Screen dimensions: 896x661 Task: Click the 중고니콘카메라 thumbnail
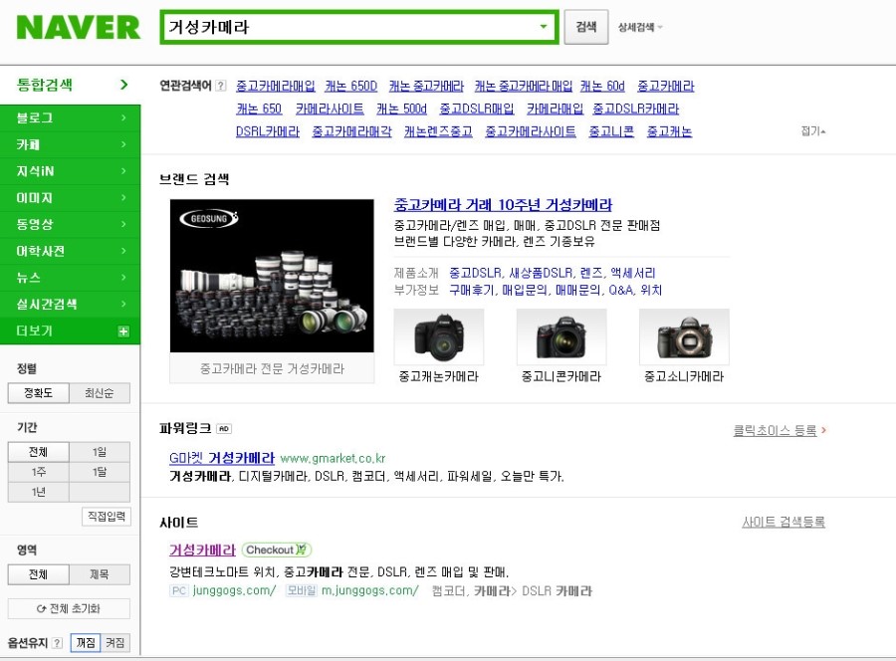click(561, 337)
